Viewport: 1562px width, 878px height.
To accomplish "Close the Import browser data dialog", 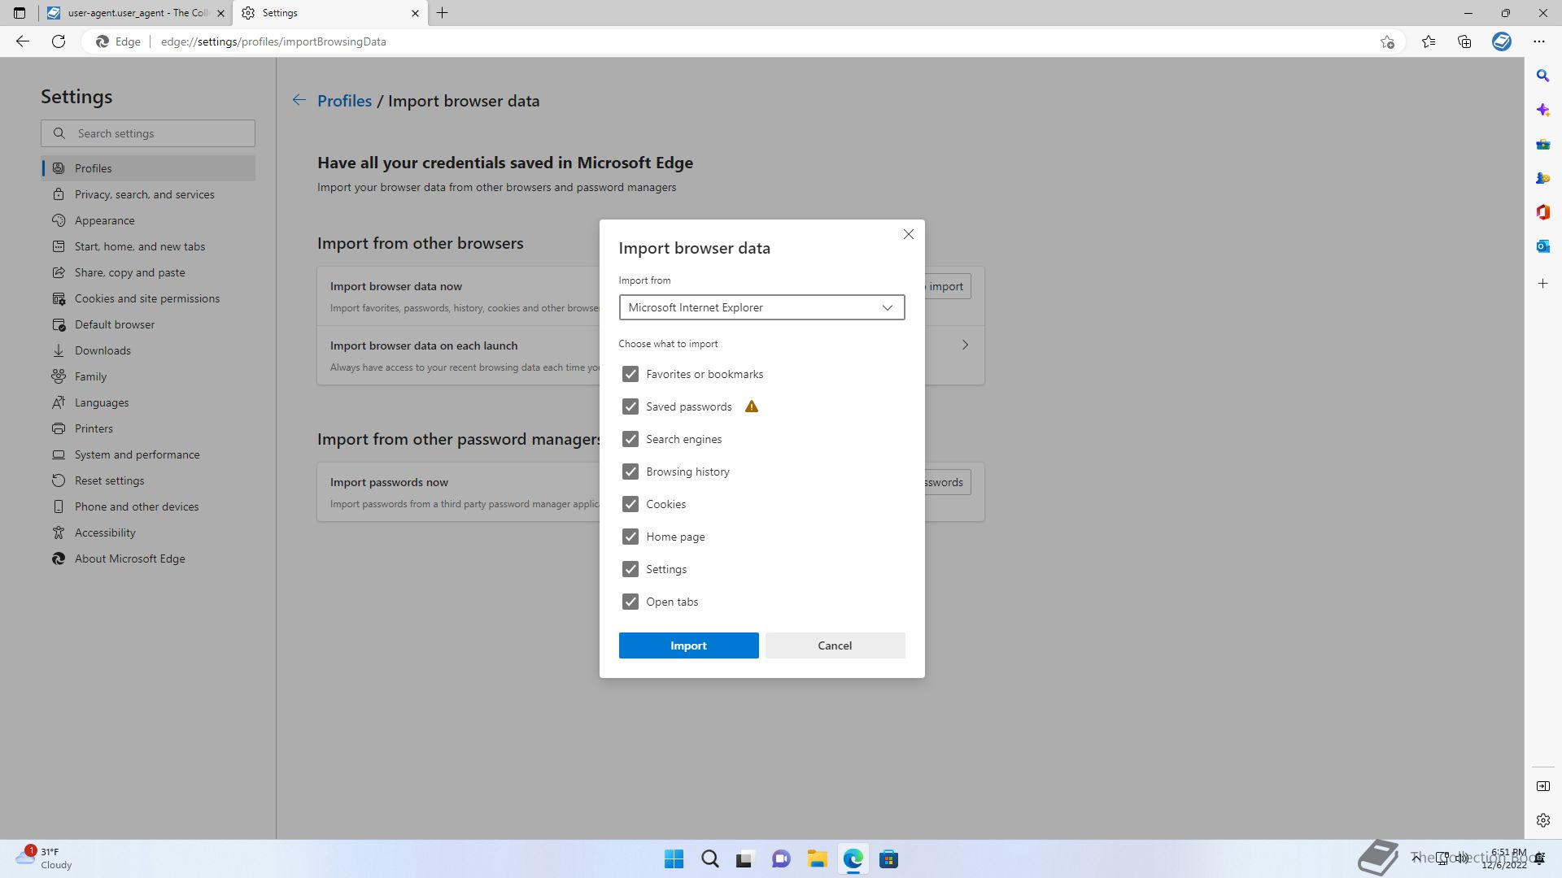I will click(909, 234).
